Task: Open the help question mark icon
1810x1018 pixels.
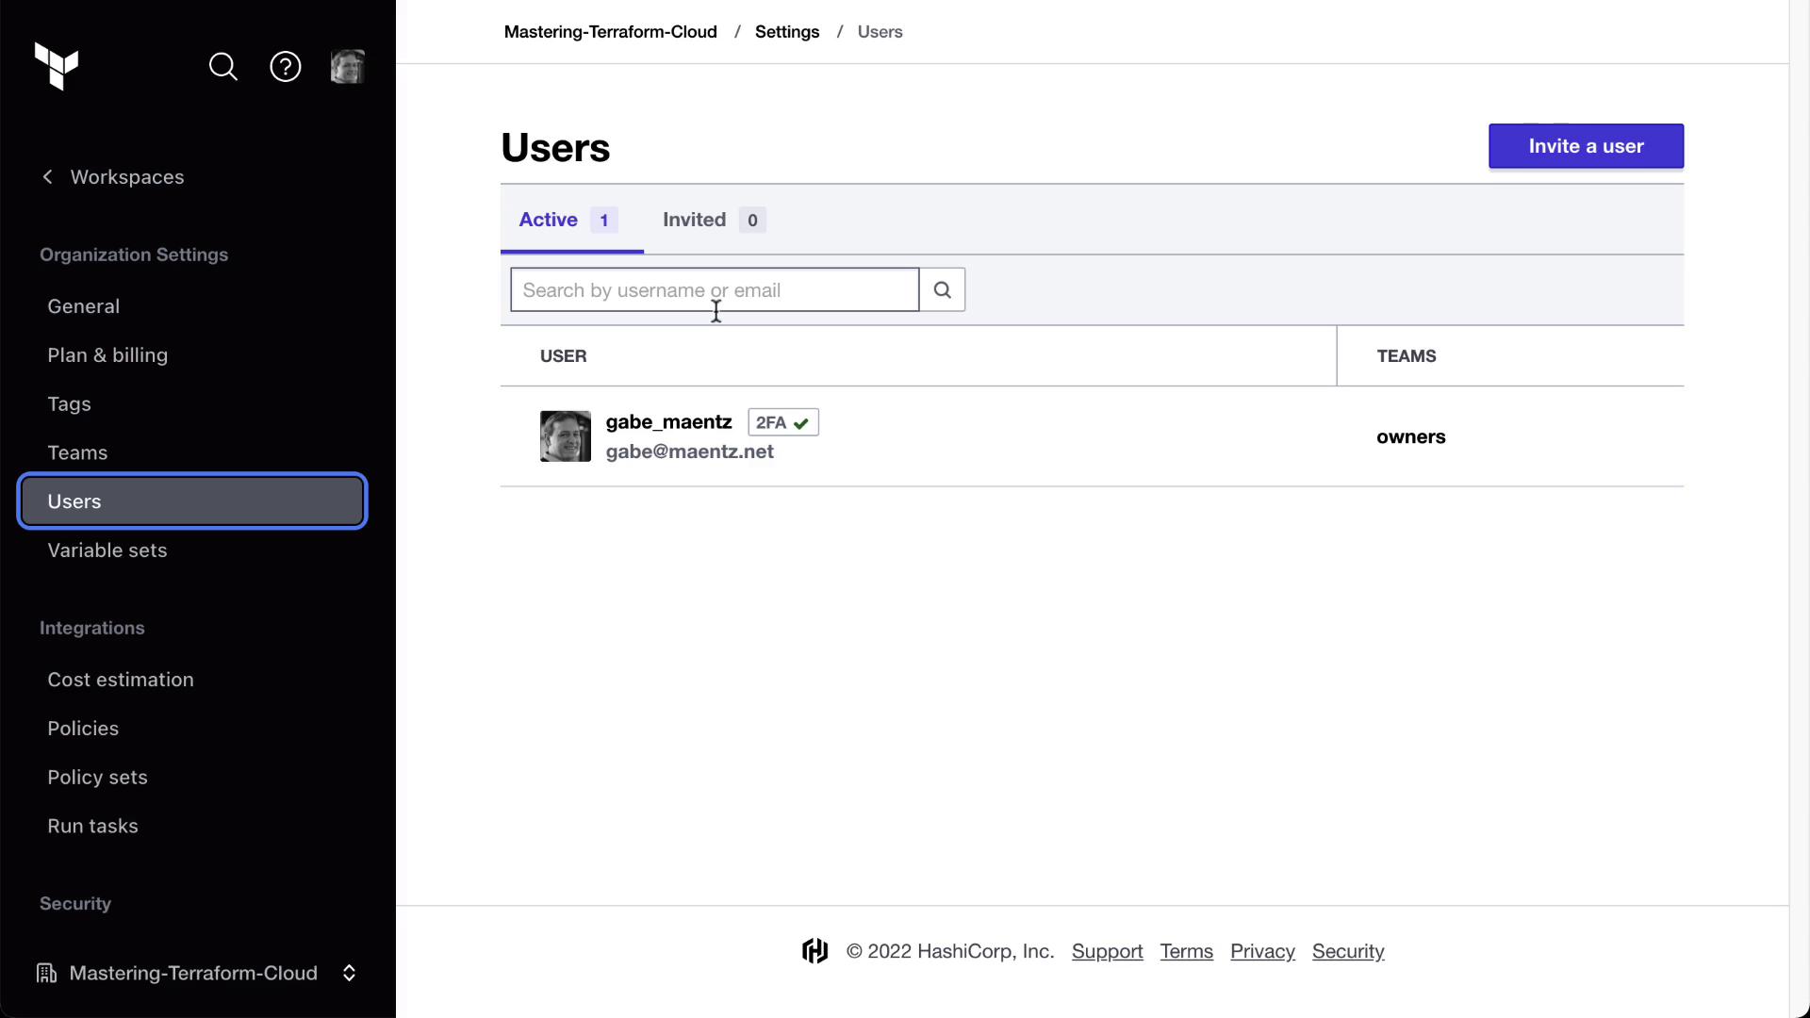Action: [286, 67]
